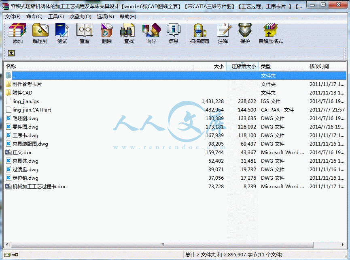Click the horizontal scrollbar left arrow

point(7,245)
